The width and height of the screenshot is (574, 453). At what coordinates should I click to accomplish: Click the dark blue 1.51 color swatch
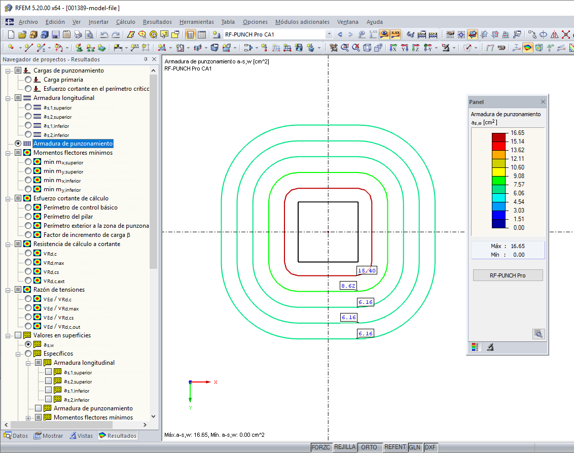498,223
